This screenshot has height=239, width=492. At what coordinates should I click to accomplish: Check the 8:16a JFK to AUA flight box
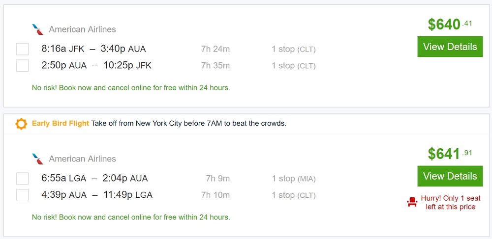click(22, 49)
